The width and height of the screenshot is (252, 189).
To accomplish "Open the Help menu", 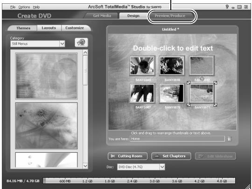I will tap(36, 7).
